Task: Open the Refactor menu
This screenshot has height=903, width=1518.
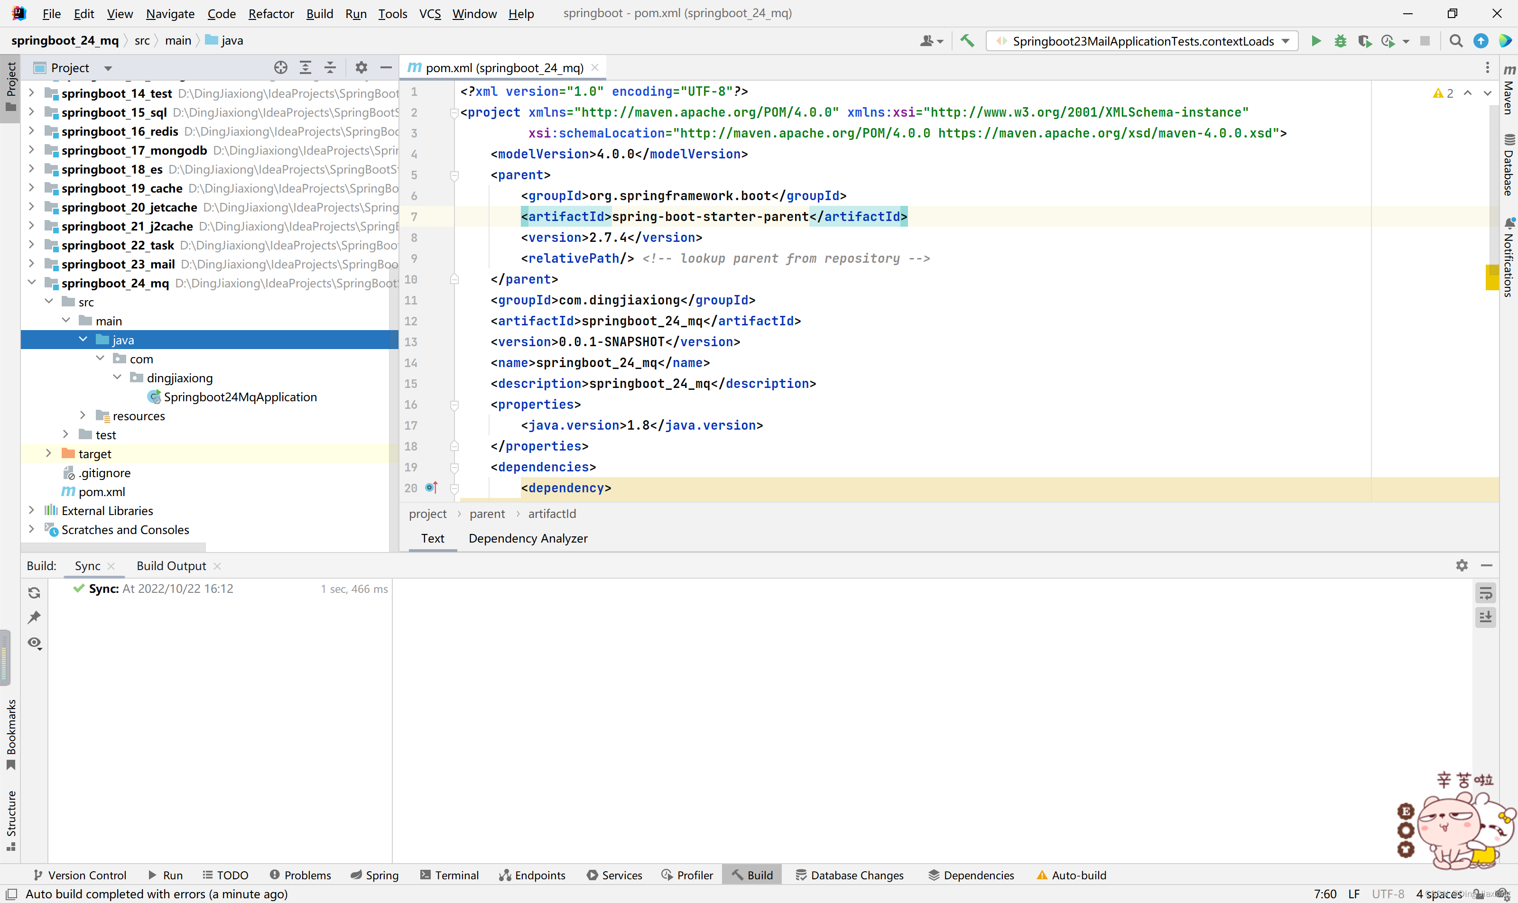Action: coord(271,13)
